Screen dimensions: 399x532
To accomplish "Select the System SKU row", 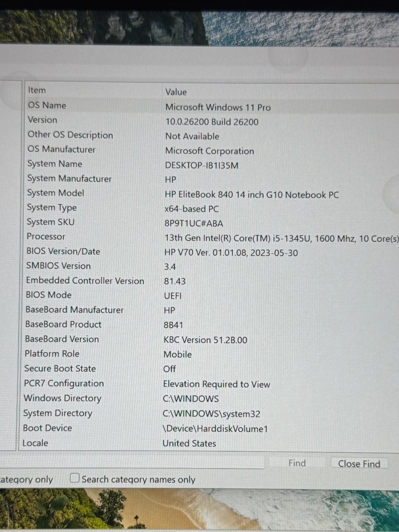I will pos(51,222).
